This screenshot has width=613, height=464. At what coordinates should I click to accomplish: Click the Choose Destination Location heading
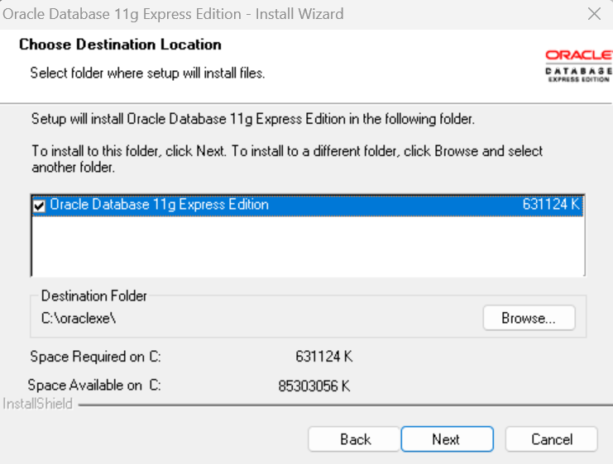(x=120, y=45)
